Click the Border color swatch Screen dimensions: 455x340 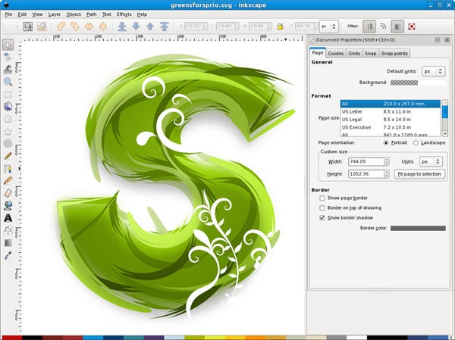click(418, 228)
